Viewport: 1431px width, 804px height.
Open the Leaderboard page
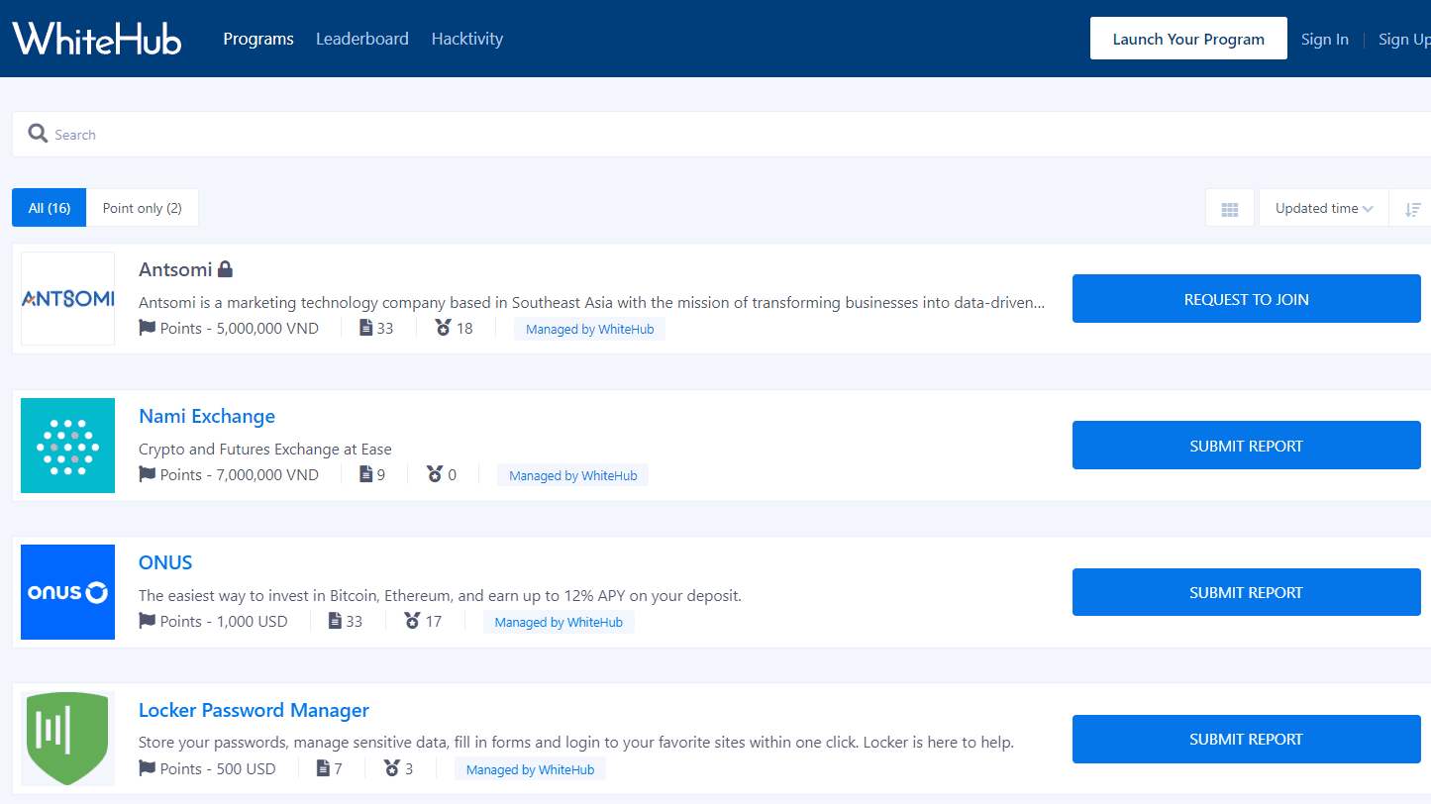pos(362,39)
